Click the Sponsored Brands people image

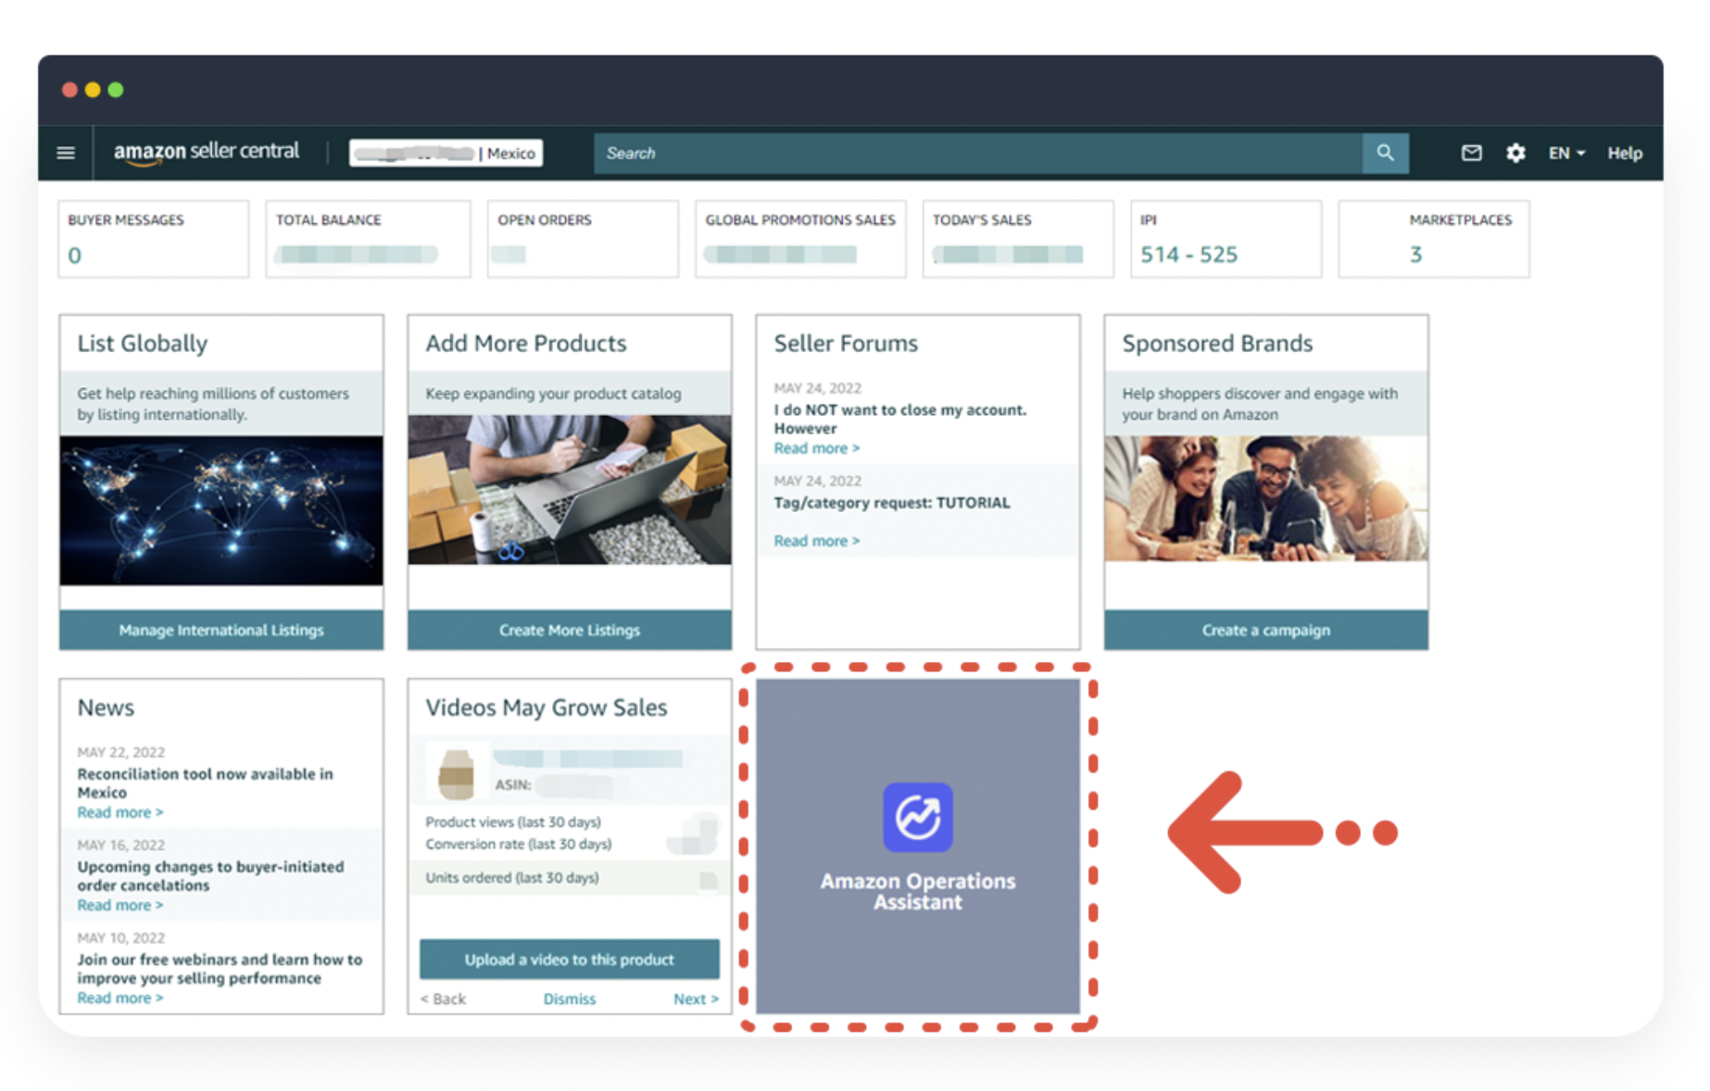[1266, 498]
